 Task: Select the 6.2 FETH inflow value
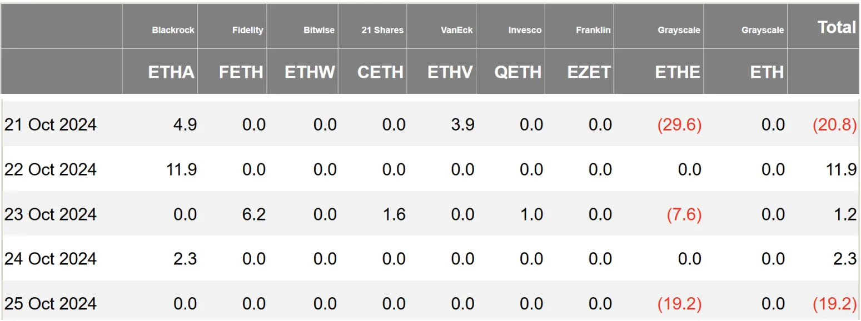coord(254,214)
